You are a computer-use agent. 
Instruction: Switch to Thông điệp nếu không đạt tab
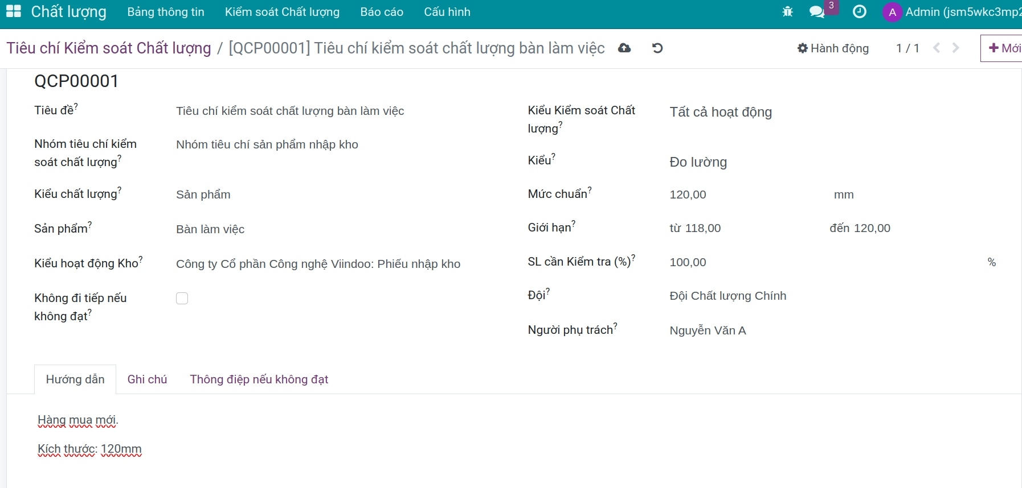pos(259,379)
